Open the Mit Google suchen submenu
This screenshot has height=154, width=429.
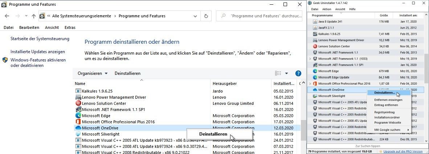[389, 130]
